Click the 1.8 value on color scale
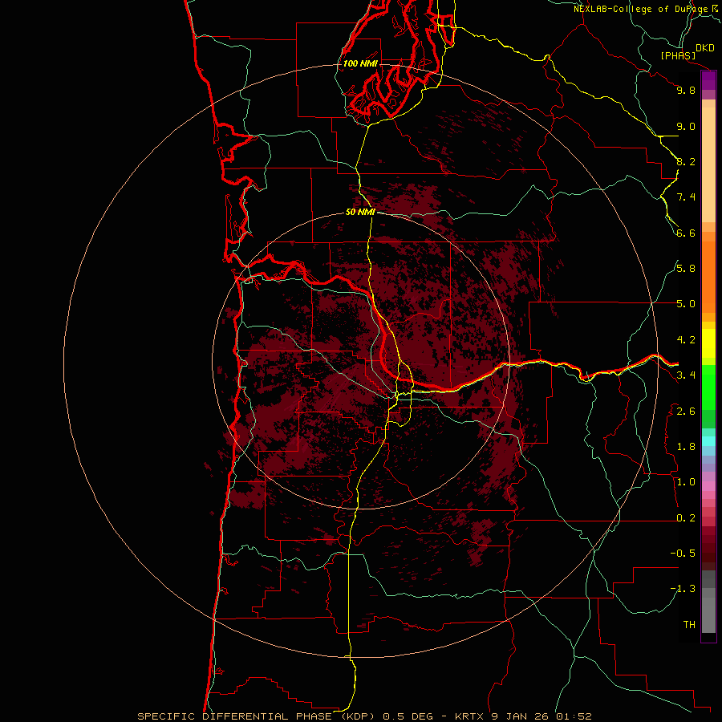 686,447
